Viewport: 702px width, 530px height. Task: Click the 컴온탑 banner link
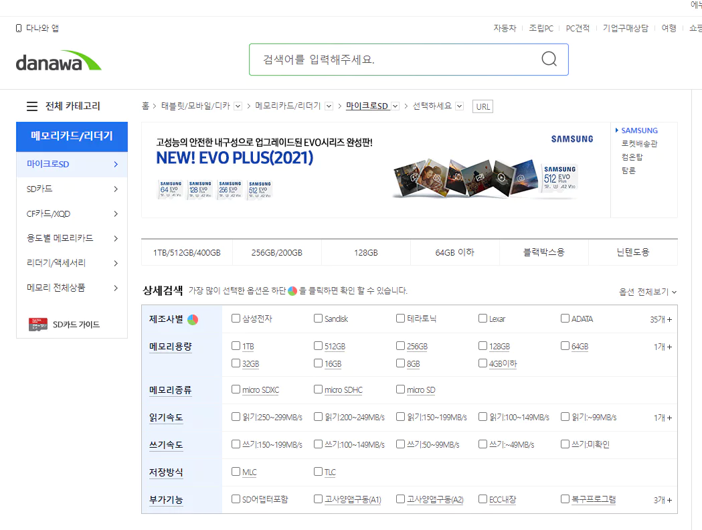pos(632,157)
